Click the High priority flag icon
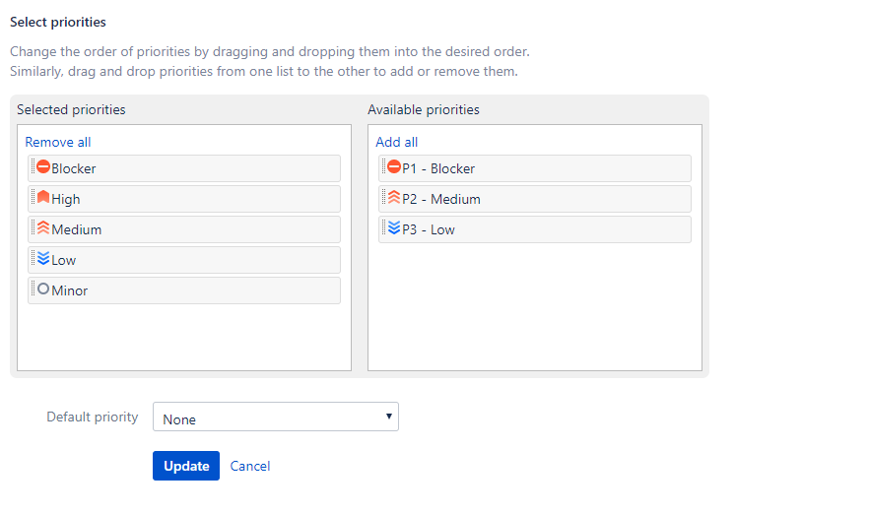869x514 pixels. pos(43,198)
